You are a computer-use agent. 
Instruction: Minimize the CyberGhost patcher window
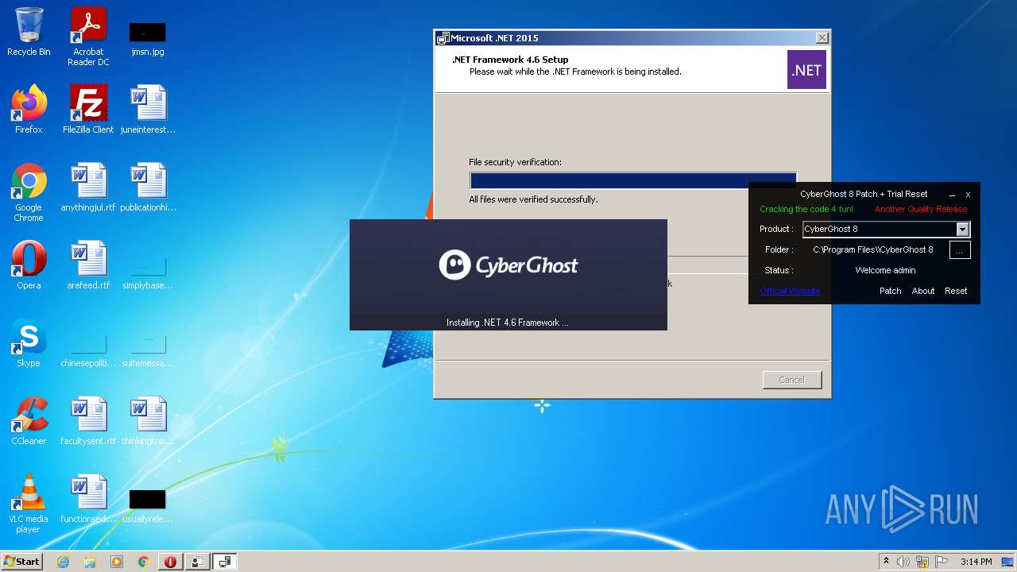pyautogui.click(x=952, y=195)
